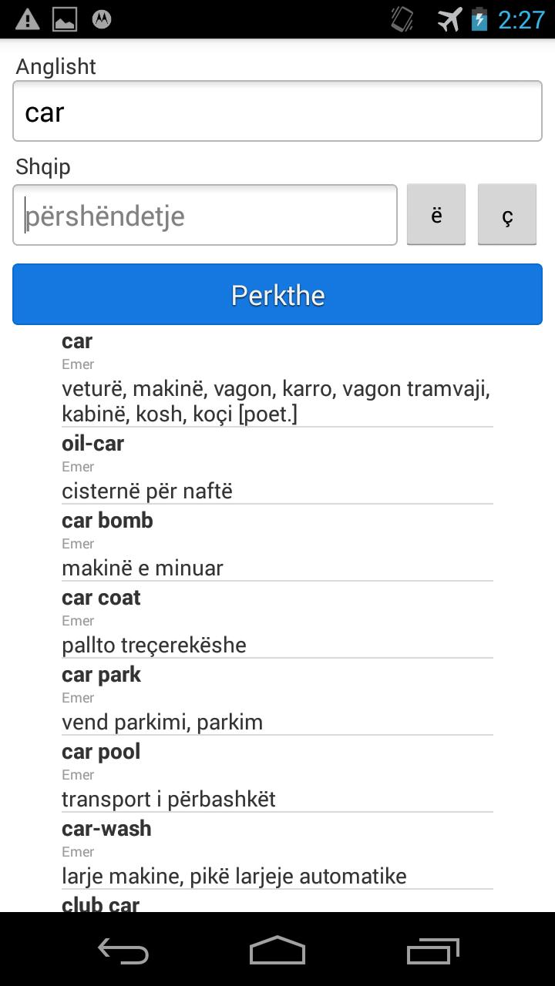Tap the airplane mode status icon

click(449, 19)
